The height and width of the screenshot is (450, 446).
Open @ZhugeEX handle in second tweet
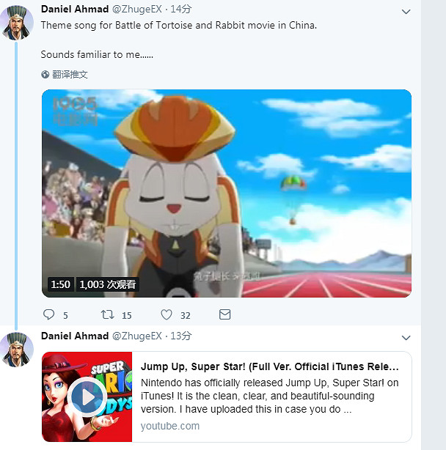pos(136,336)
